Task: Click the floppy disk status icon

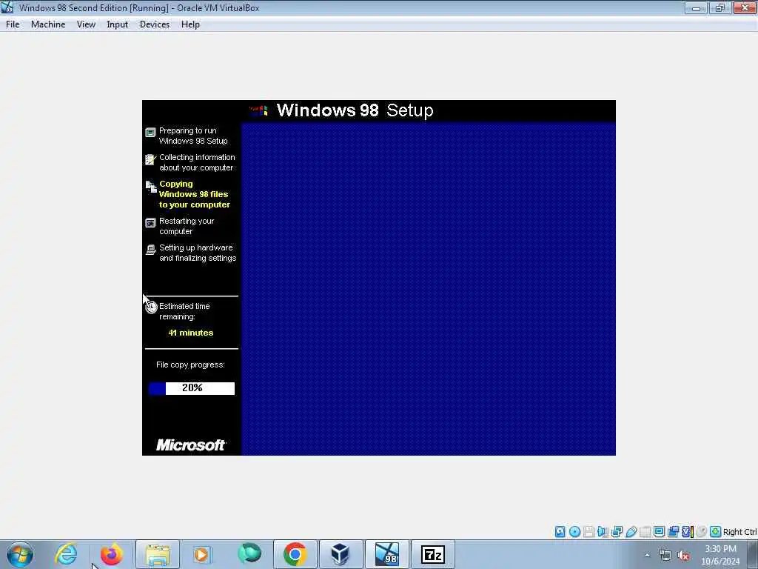Action: pos(588,532)
